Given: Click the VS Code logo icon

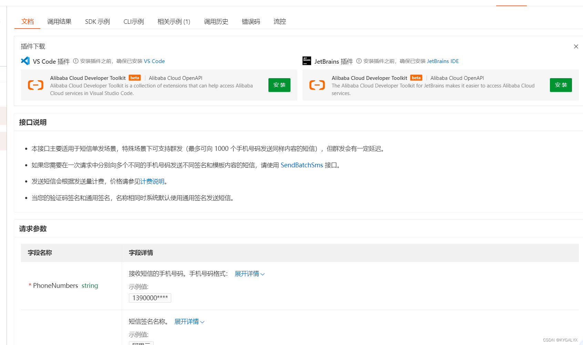Looking at the screenshot, I should 25,61.
